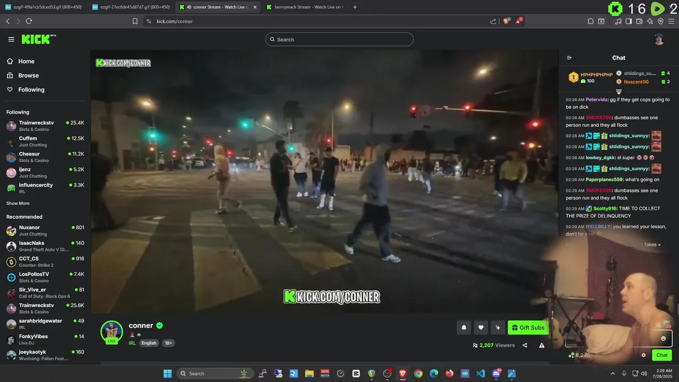Click the IRL category link
The image size is (679, 382).
click(x=133, y=343)
